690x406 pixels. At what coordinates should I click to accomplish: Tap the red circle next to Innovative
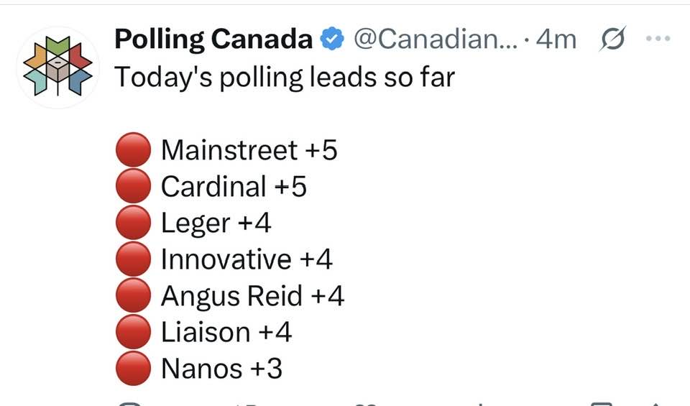(133, 259)
